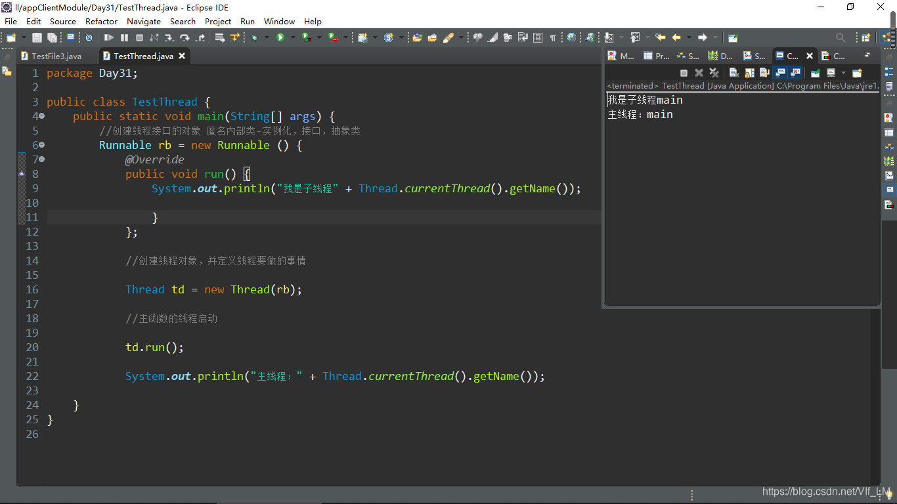
Task: Click the override marker at line 8
Action: (22, 174)
